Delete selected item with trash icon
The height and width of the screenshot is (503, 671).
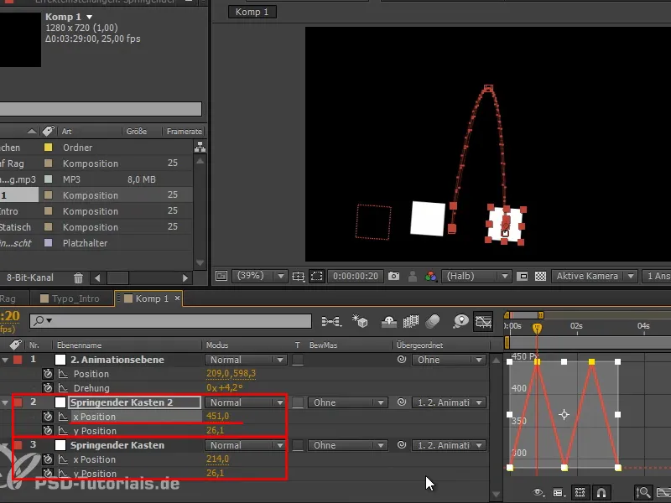click(78, 278)
